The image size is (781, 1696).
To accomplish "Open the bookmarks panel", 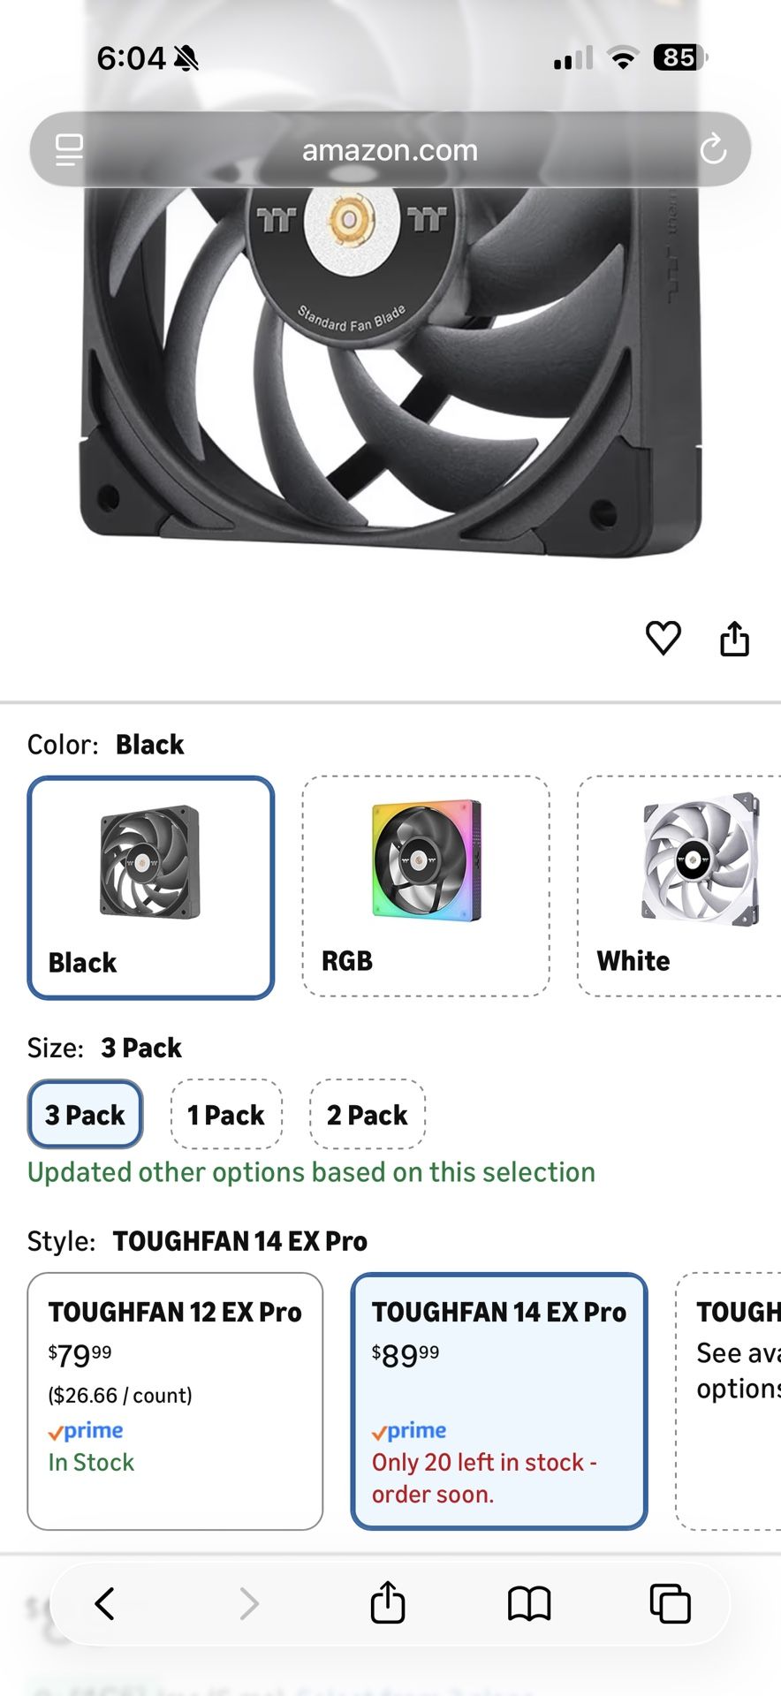I will pyautogui.click(x=530, y=1605).
